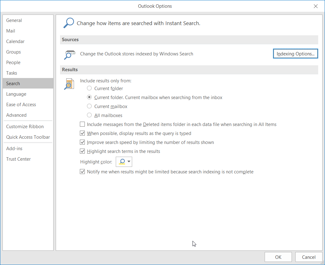Confirm changes with OK button
Viewport: 325px width, 265px height.
click(278, 257)
